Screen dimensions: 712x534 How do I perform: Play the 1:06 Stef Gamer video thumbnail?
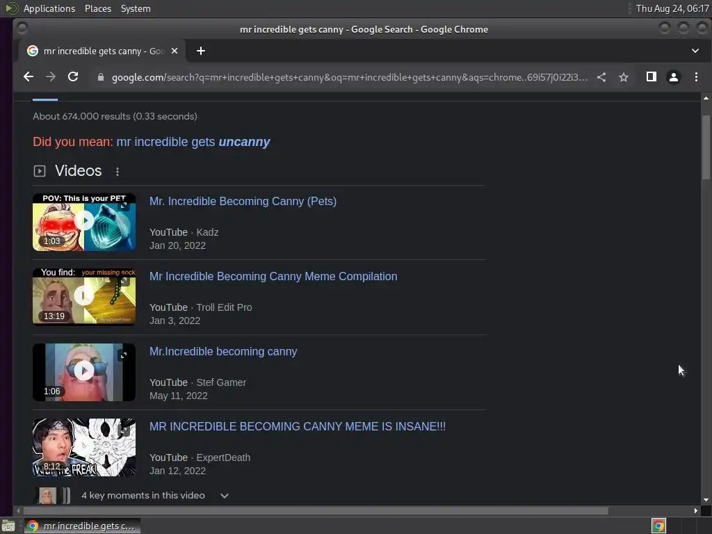tap(84, 373)
